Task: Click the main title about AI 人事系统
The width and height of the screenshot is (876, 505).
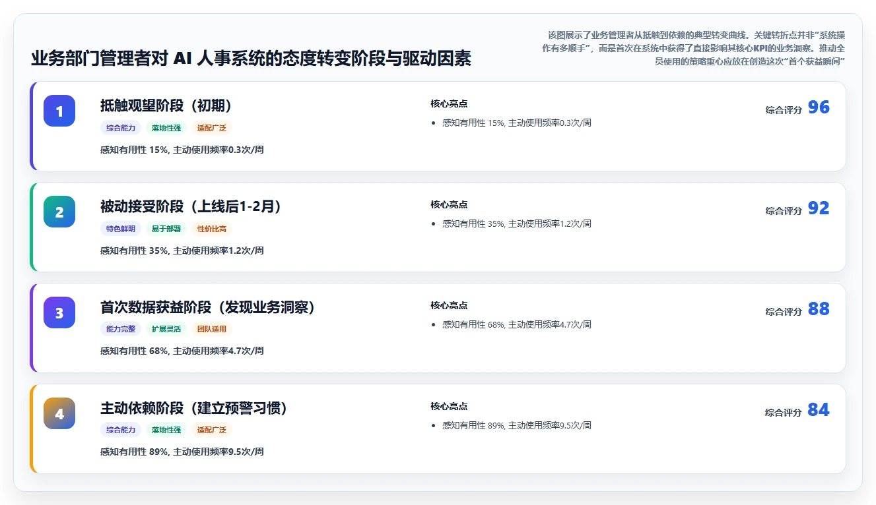Action: pyautogui.click(x=251, y=59)
